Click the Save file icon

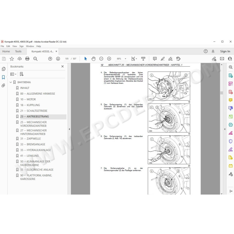(x=4, y=58)
